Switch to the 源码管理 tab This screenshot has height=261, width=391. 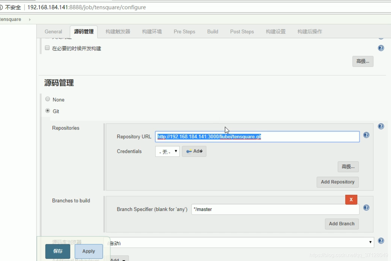coord(84,32)
